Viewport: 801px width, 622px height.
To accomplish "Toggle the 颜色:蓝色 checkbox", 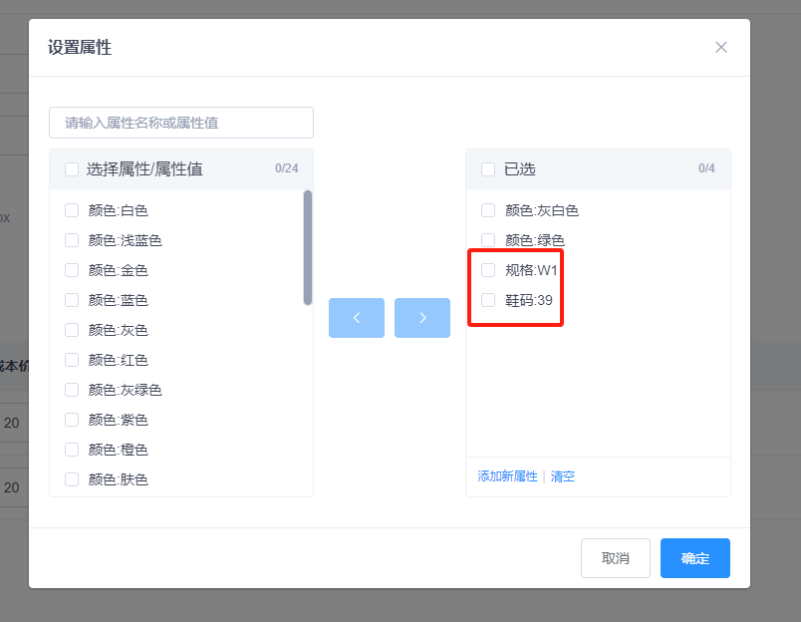I will point(72,300).
